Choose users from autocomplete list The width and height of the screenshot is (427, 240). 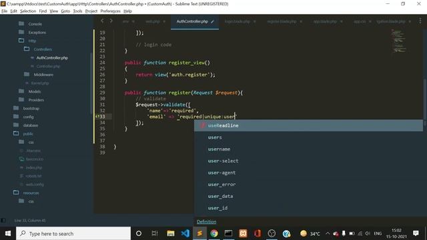(x=308, y=137)
